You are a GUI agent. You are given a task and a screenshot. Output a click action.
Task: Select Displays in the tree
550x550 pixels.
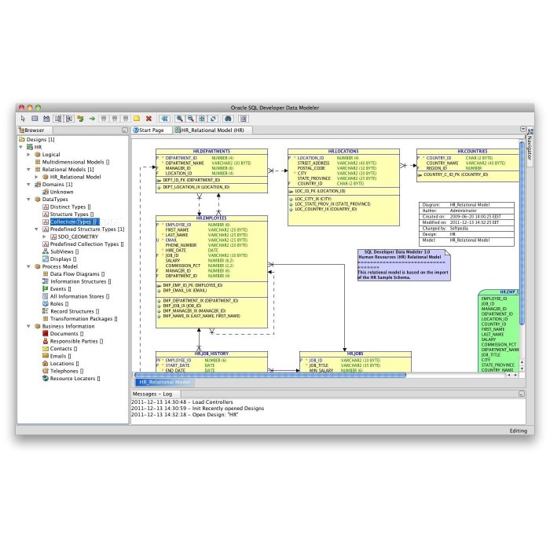(x=59, y=259)
